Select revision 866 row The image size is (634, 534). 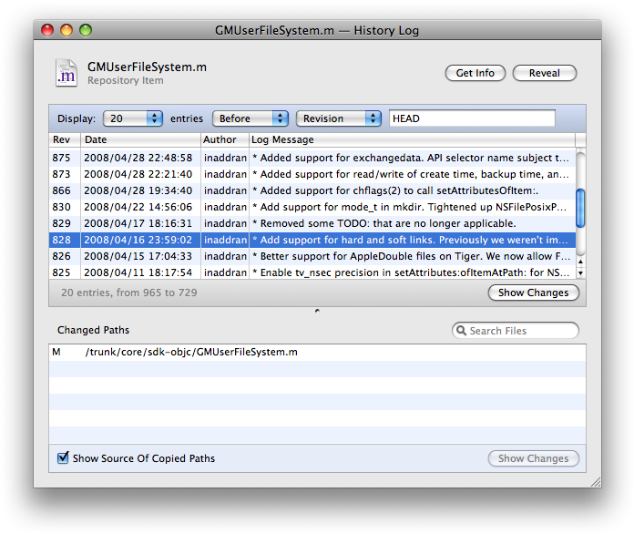312,190
